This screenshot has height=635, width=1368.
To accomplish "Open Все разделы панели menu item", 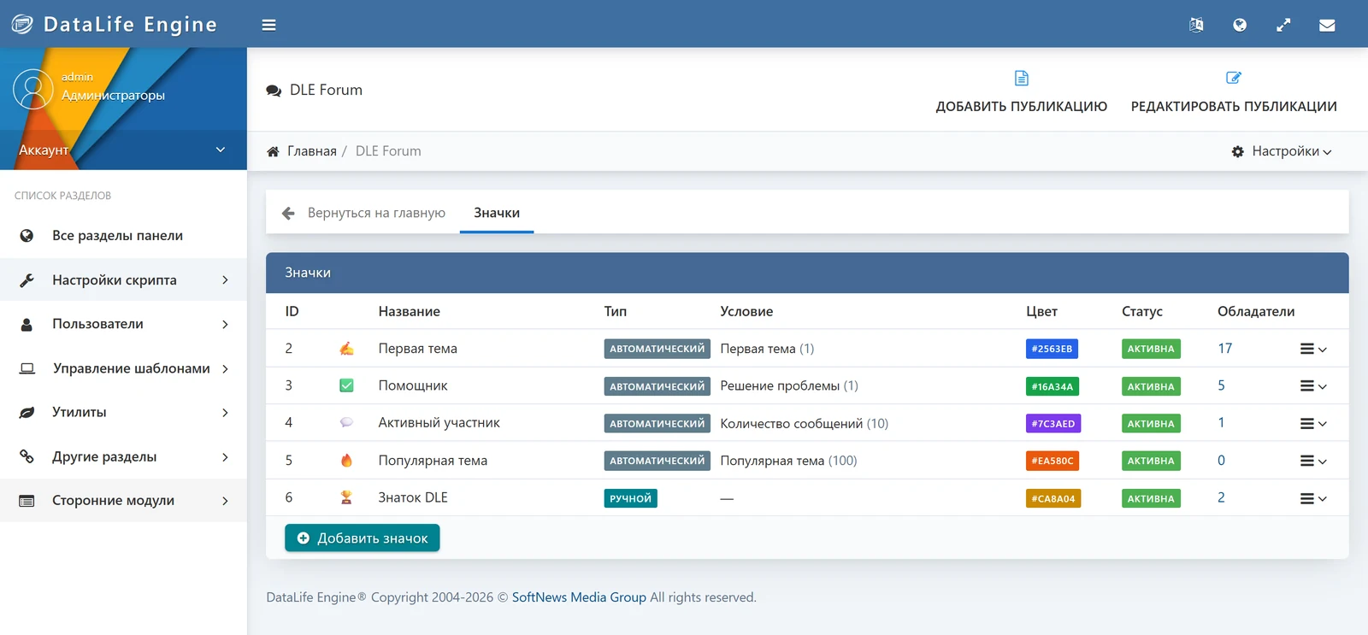I will (x=123, y=235).
